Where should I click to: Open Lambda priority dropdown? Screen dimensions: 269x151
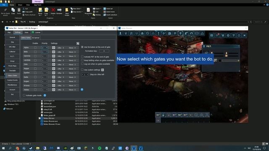click(45, 60)
